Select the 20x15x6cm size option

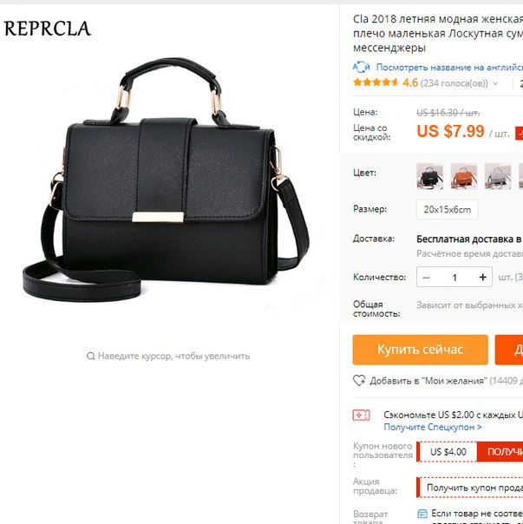[448, 210]
